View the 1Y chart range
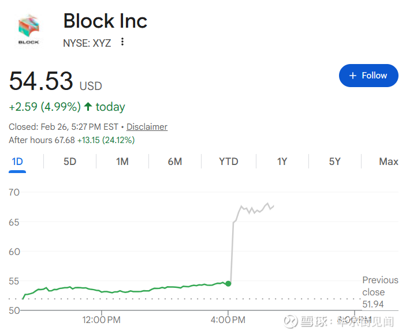The height and width of the screenshot is (334, 406). pyautogui.click(x=282, y=162)
